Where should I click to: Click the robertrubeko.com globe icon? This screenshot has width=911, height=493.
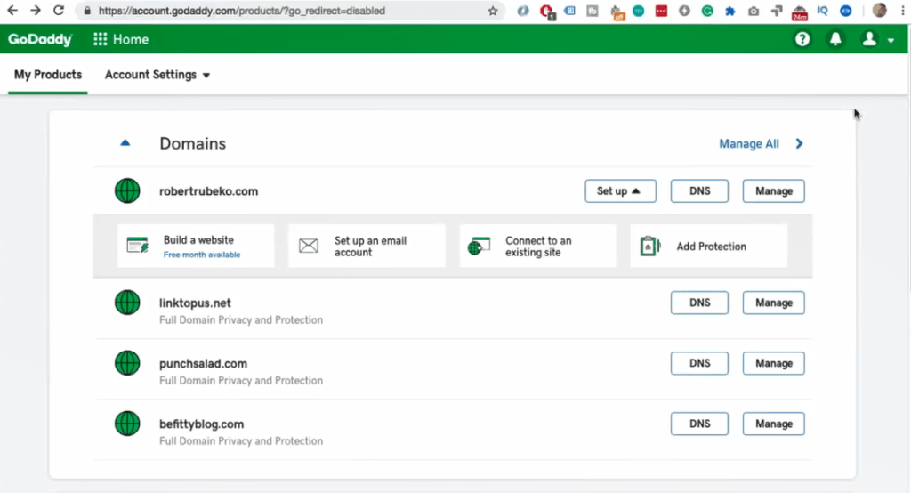(x=127, y=190)
